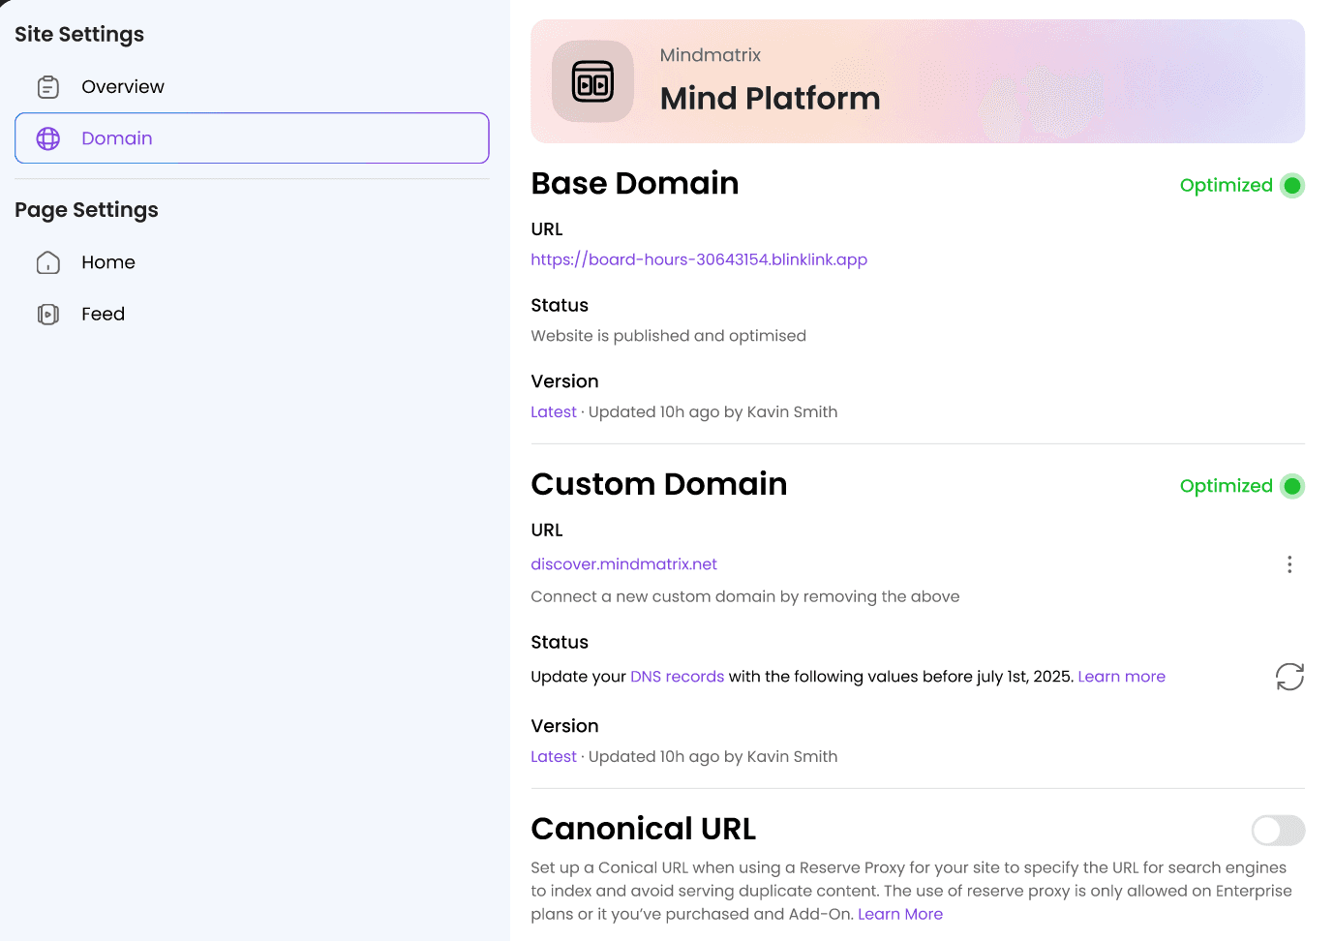
Task: Click the Home page icon
Action: [x=48, y=262]
